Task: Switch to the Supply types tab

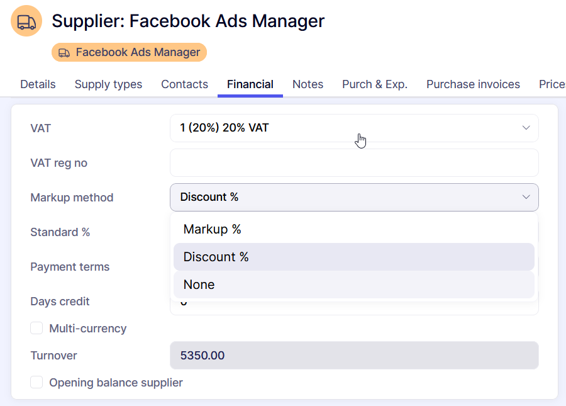Action: pyautogui.click(x=108, y=84)
